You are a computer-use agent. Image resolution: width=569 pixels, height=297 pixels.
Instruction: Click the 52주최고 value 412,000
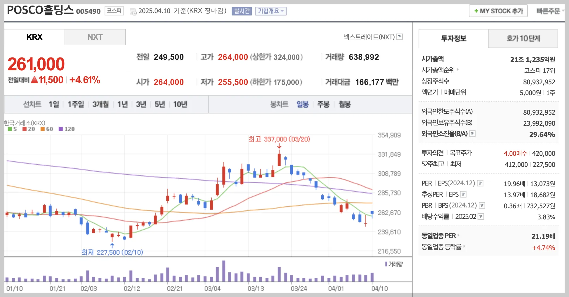[516, 165]
